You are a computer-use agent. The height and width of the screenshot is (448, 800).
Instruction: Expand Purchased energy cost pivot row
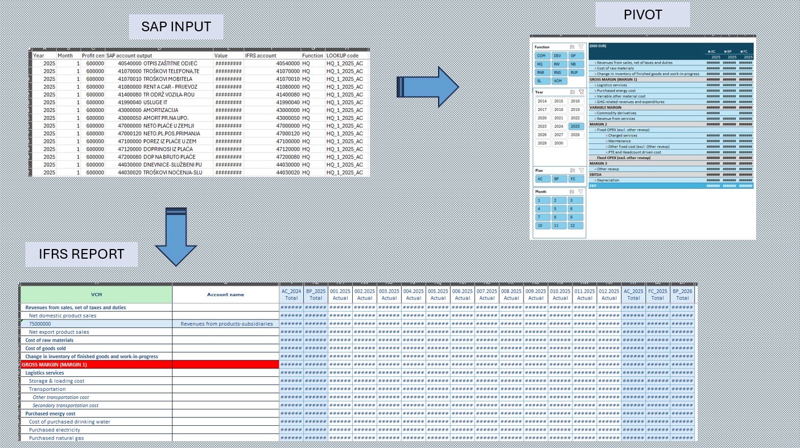[x=595, y=90]
